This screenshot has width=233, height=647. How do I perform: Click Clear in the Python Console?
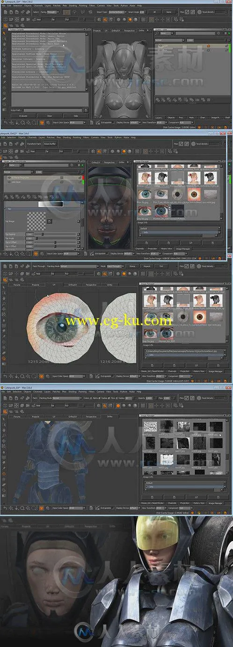50,116
